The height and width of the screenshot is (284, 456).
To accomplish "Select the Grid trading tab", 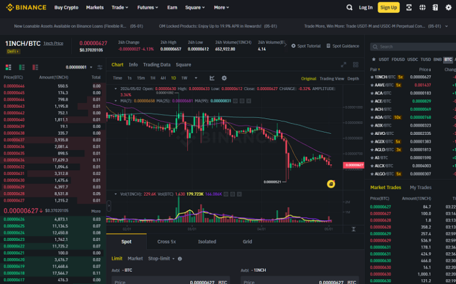I will click(x=247, y=242).
